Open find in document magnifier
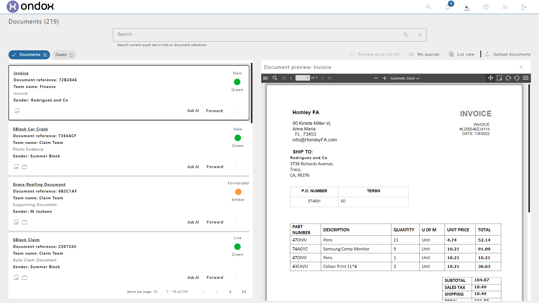The image size is (539, 303). (x=275, y=78)
